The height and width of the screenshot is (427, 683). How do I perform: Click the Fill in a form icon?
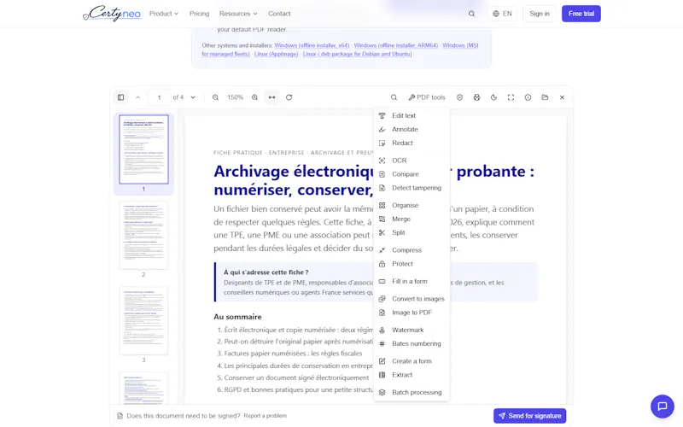coord(382,282)
